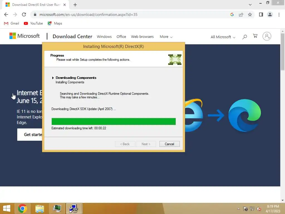Viewport: 285px width, 214px height.
Task: Click 'Installing Components' step text
Action: pos(70,82)
